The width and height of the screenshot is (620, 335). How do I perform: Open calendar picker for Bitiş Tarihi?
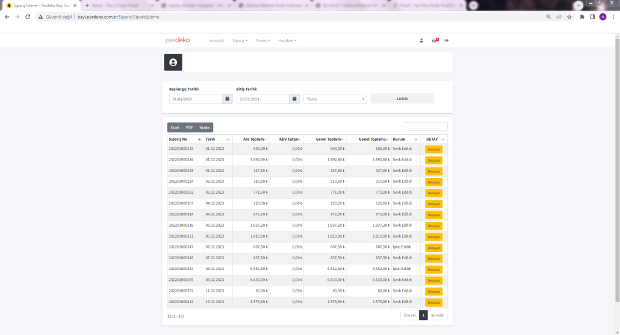pos(294,99)
